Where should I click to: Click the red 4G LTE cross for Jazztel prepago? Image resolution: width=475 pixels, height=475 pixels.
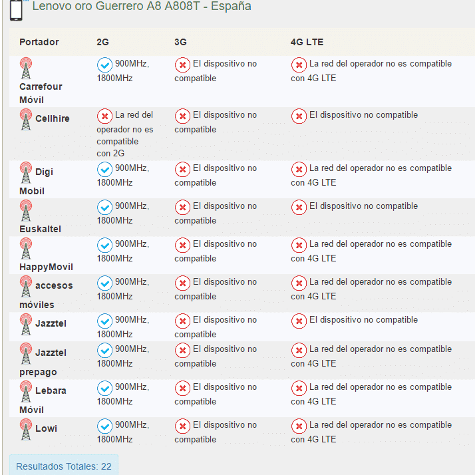pos(299,350)
